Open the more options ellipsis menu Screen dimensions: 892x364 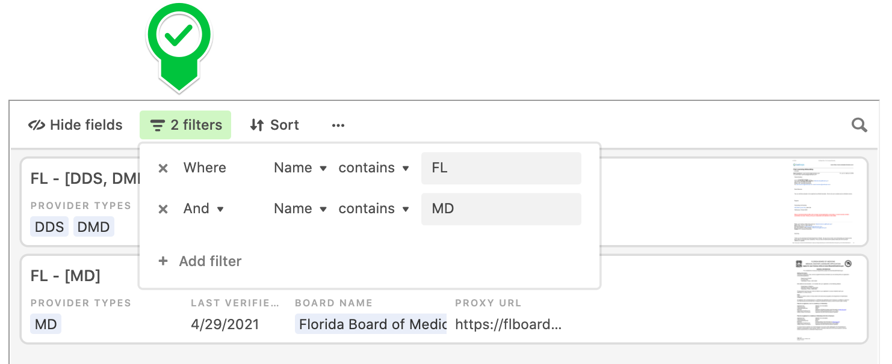[338, 126]
